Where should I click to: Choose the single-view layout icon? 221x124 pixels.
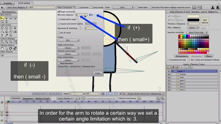[x=107, y=94]
